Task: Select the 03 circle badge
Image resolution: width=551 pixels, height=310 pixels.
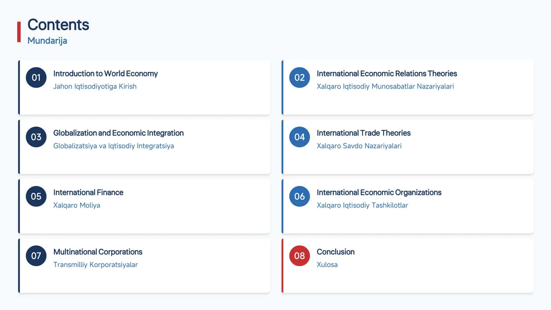Action: (36, 137)
